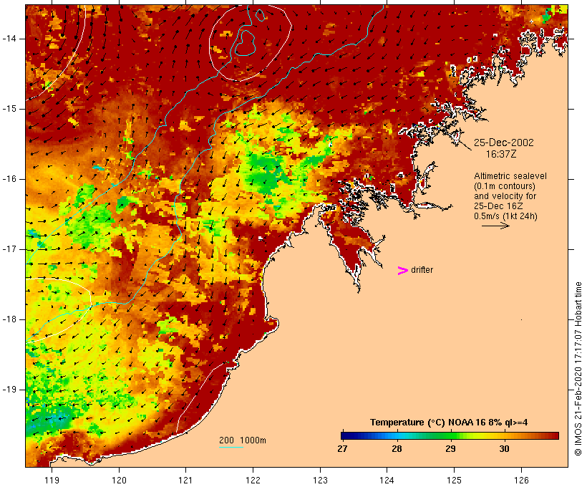This screenshot has height=487, width=587.
Task: Click the time text '16:37Z'
Action: [501, 154]
